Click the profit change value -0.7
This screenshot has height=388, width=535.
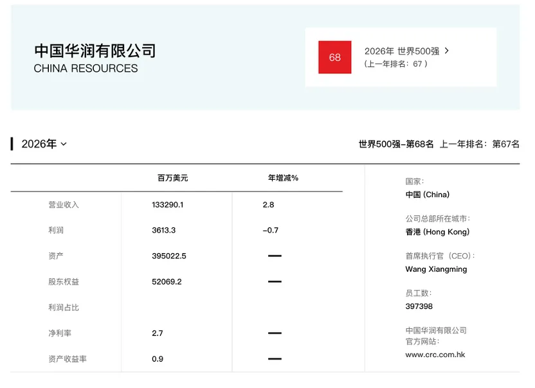point(271,230)
